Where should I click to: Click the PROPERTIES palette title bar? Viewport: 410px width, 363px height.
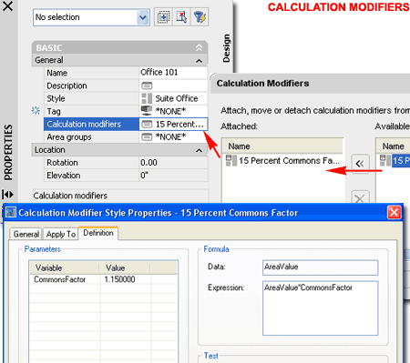pos(8,152)
